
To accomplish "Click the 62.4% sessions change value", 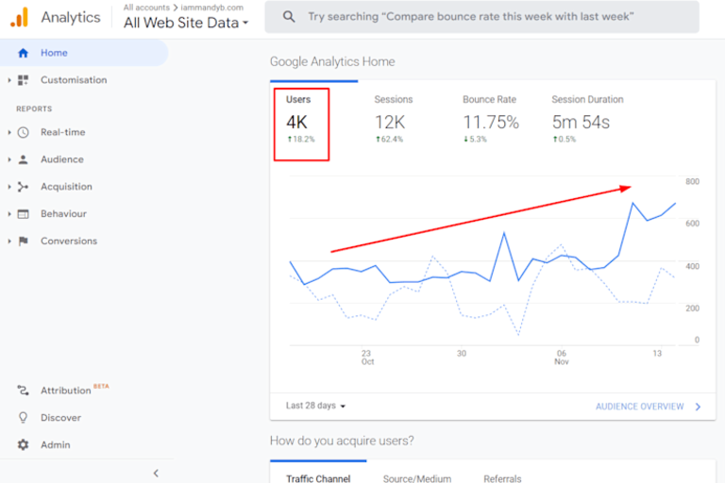I will coord(389,139).
